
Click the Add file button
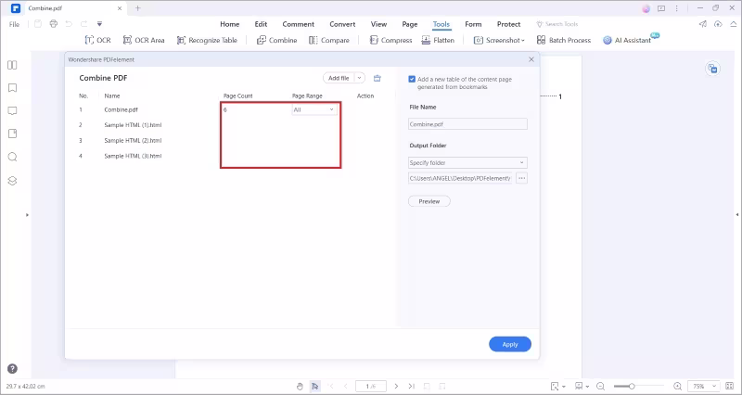coord(339,78)
